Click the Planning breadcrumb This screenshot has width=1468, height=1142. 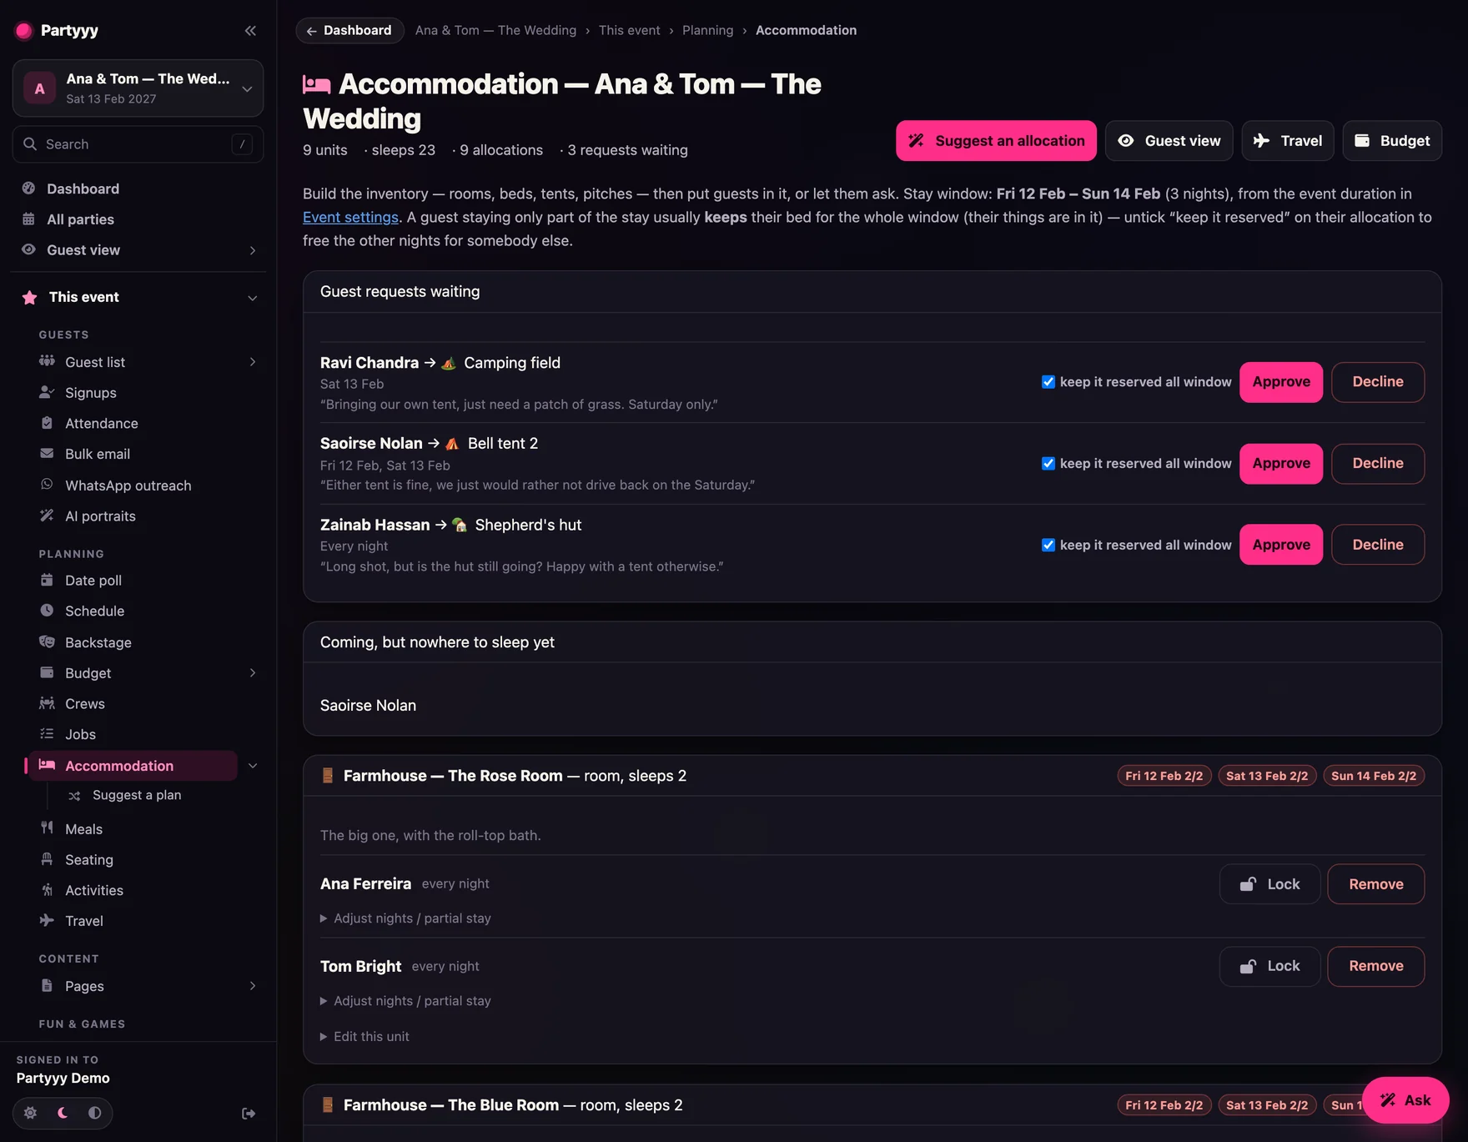pyautogui.click(x=707, y=30)
